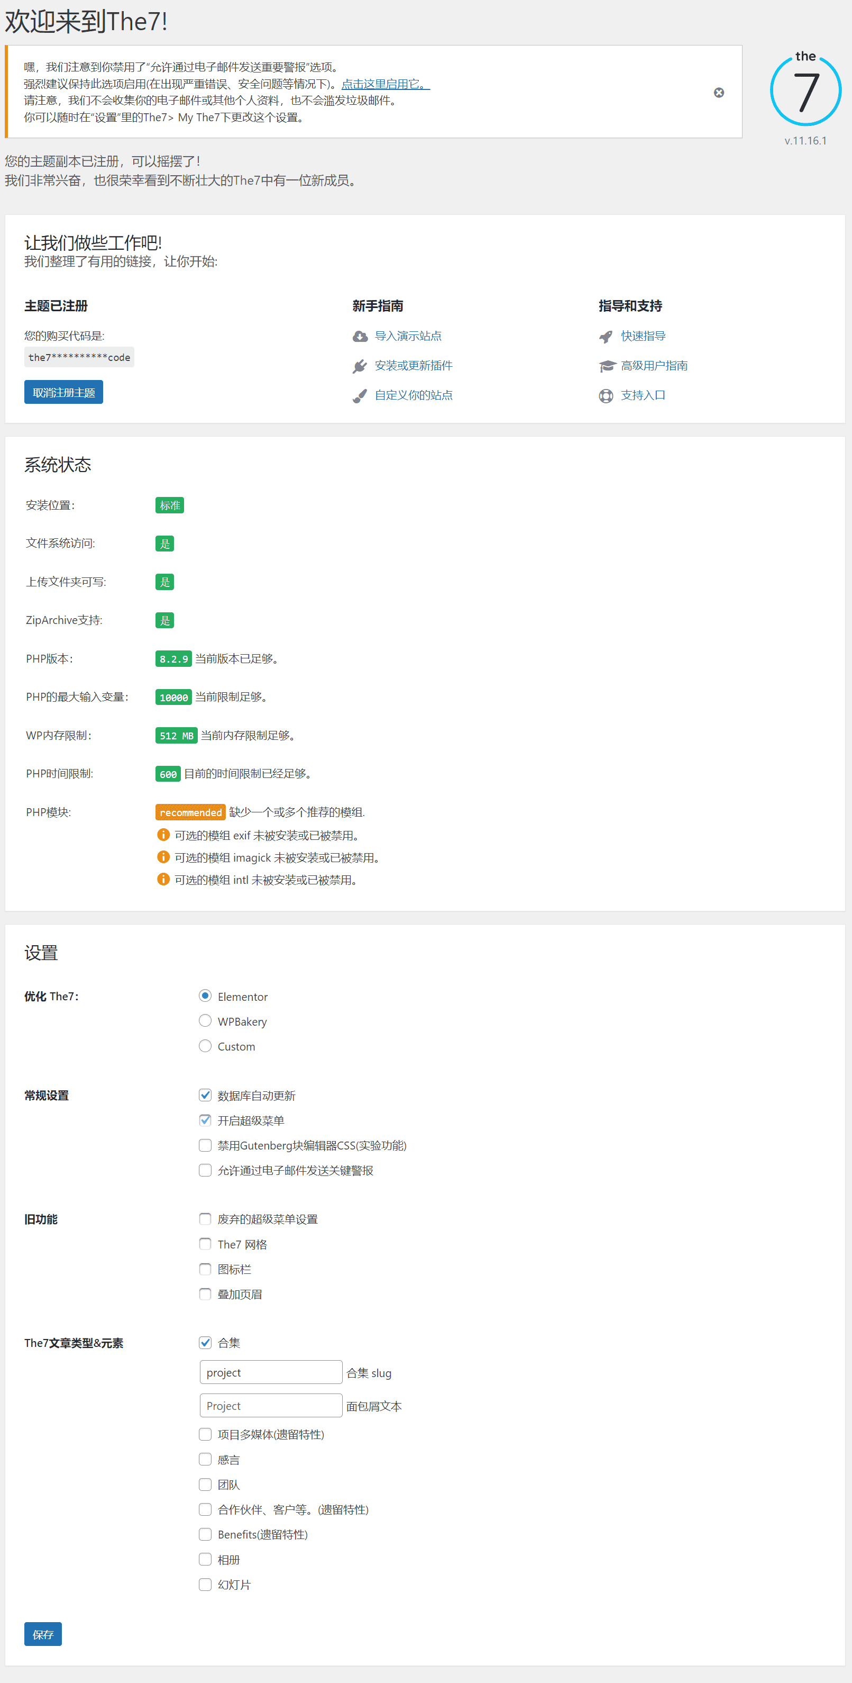
Task: Click the 是 badge beside 上传文件夹可写
Action: (164, 582)
